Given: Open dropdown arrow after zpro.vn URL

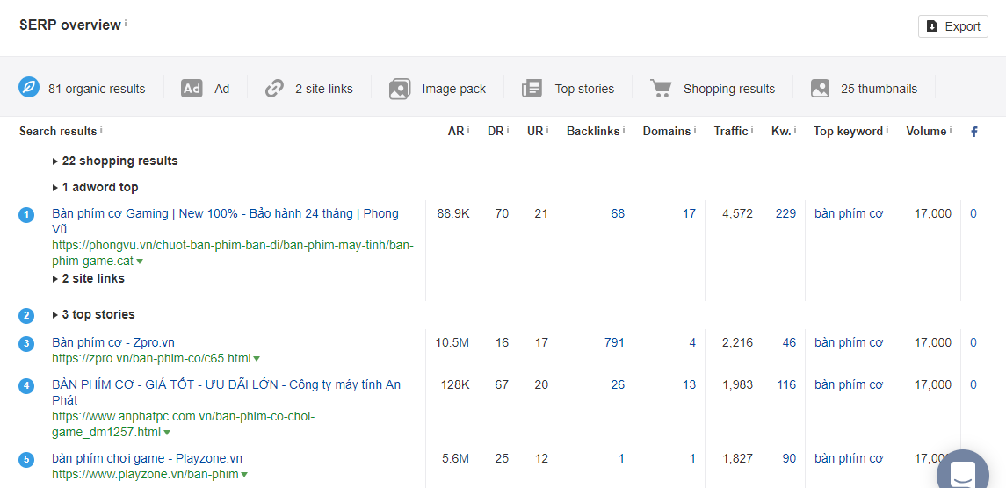Looking at the screenshot, I should [x=257, y=359].
